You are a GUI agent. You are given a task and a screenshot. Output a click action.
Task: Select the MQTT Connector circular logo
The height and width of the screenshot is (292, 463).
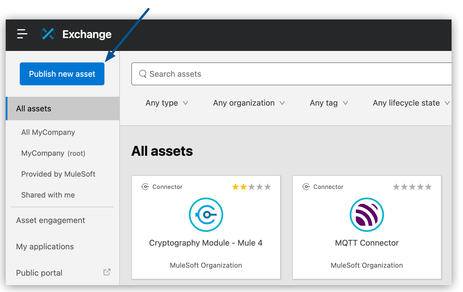(x=367, y=215)
